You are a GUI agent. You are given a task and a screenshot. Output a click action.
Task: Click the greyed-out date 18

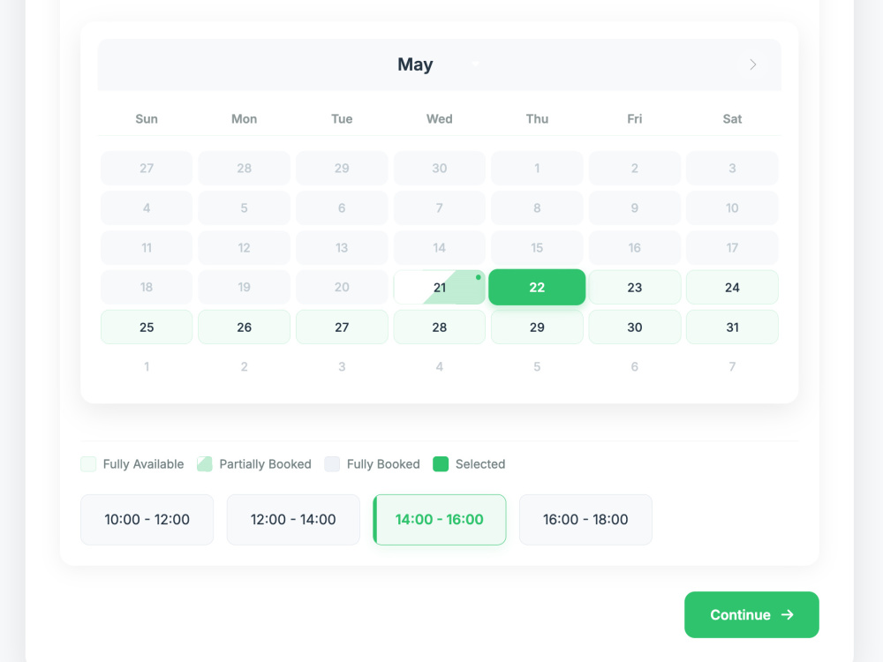click(x=147, y=288)
